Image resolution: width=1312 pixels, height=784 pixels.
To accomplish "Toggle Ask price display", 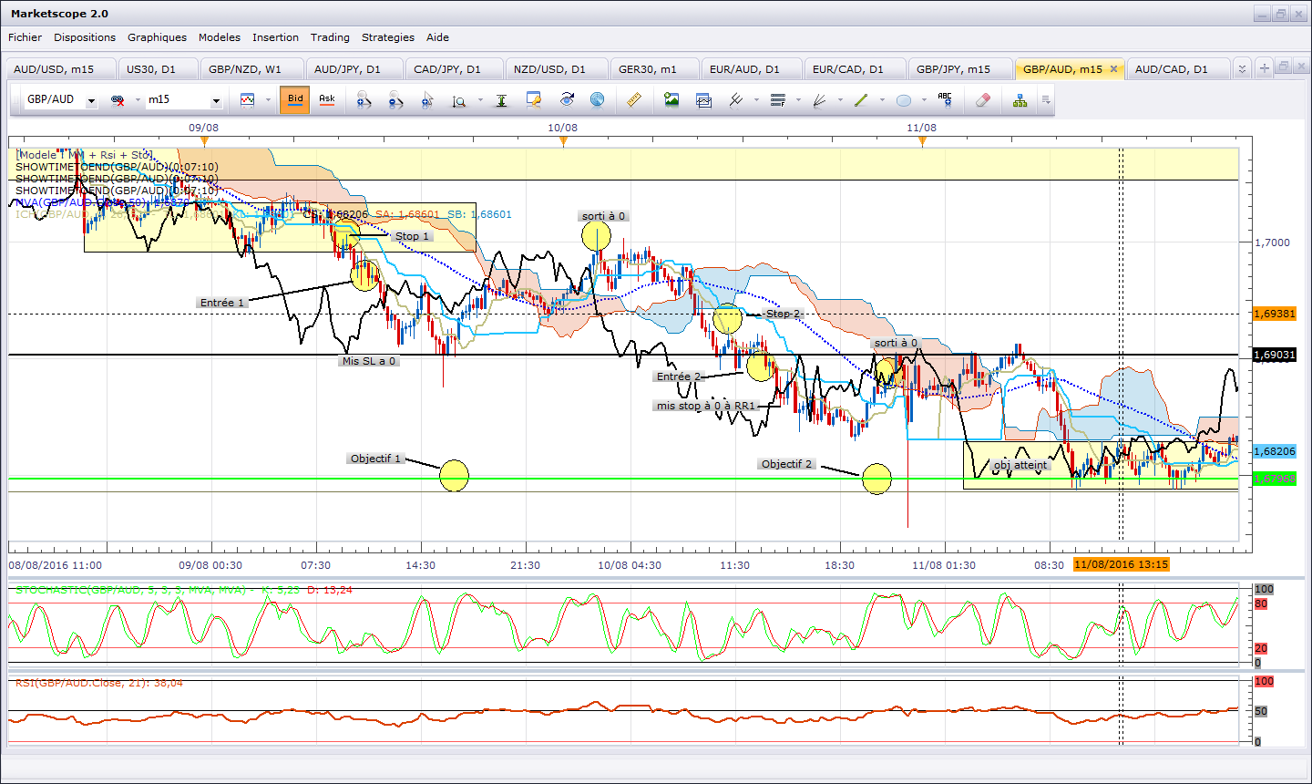I will (x=327, y=99).
